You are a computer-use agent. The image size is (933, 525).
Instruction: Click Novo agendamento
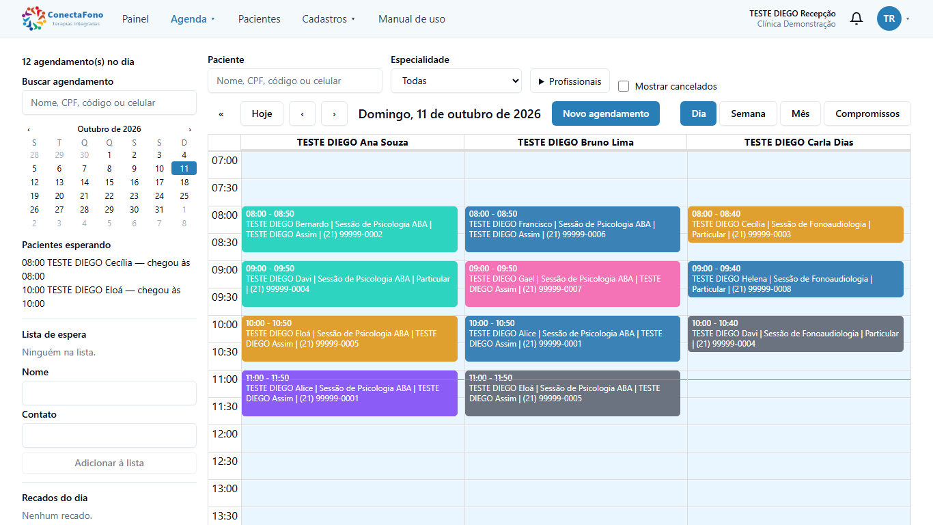[606, 113]
